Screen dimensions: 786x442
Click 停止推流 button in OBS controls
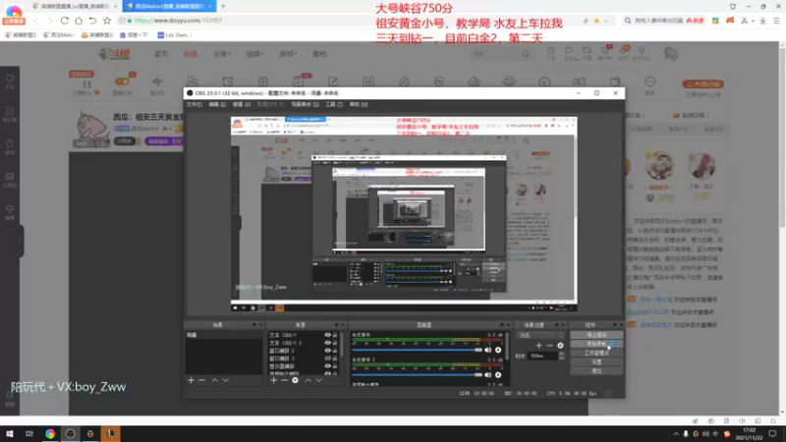(596, 335)
